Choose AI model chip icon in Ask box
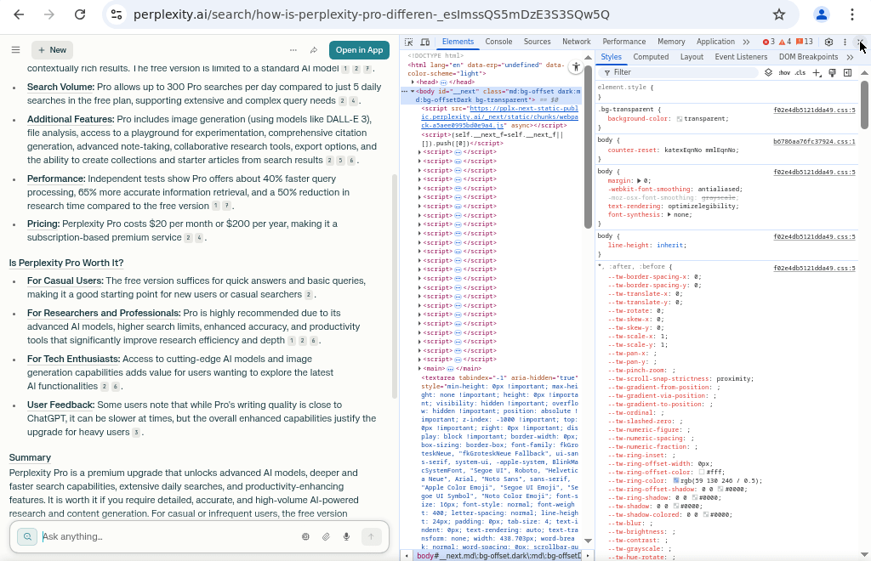Viewport: 871px width, 561px height. pyautogui.click(x=305, y=536)
